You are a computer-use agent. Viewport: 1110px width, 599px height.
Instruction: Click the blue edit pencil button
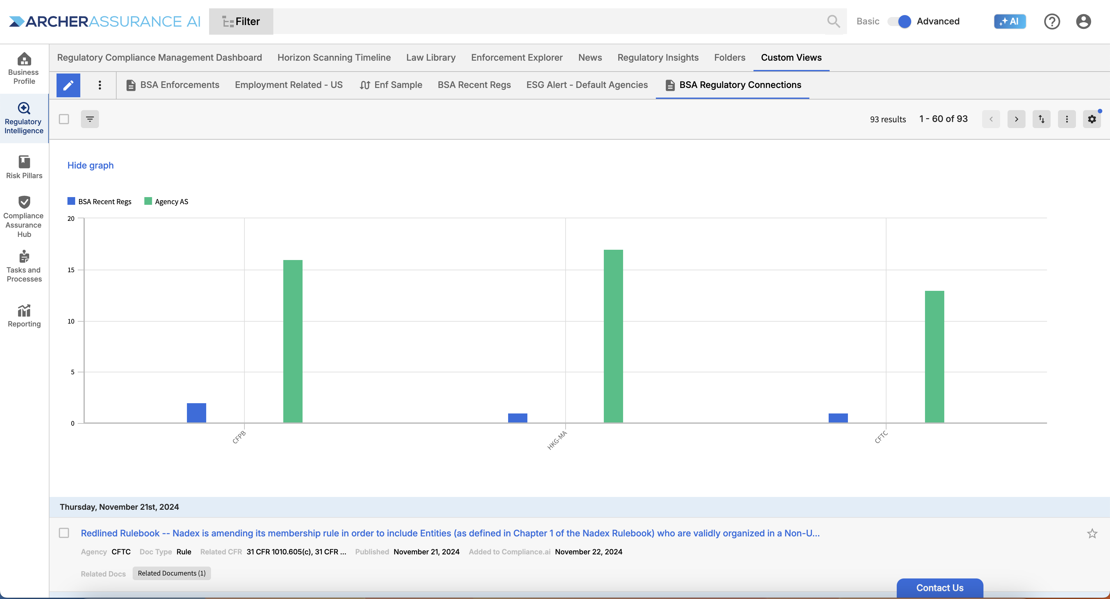[68, 85]
